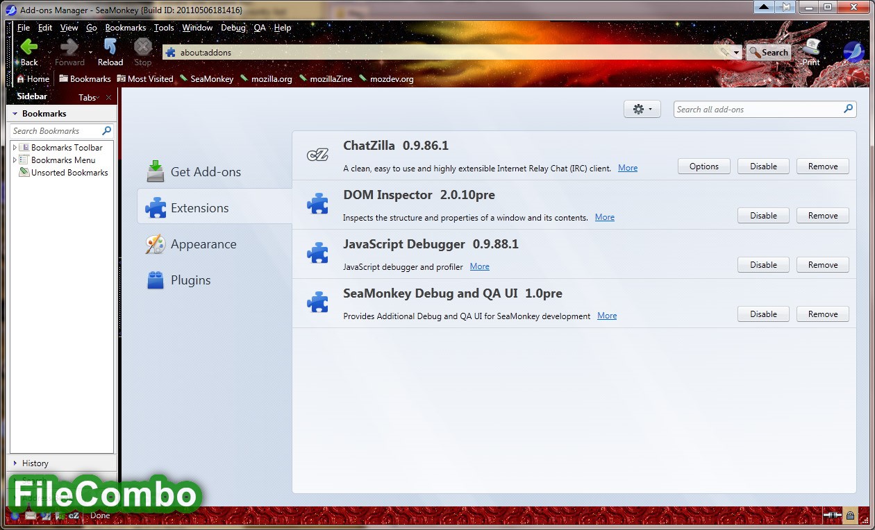
Task: Click the black up-arrow title bar button
Action: pyautogui.click(x=763, y=7)
